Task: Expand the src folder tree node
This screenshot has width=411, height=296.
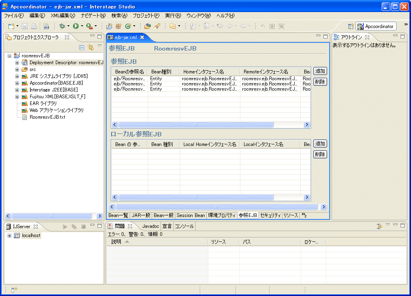Action: point(17,69)
